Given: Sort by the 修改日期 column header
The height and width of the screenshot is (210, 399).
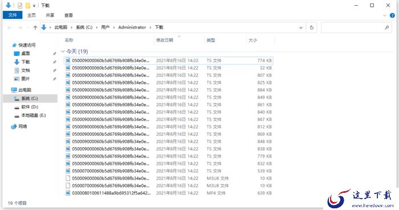Looking at the screenshot, I should tap(165, 40).
